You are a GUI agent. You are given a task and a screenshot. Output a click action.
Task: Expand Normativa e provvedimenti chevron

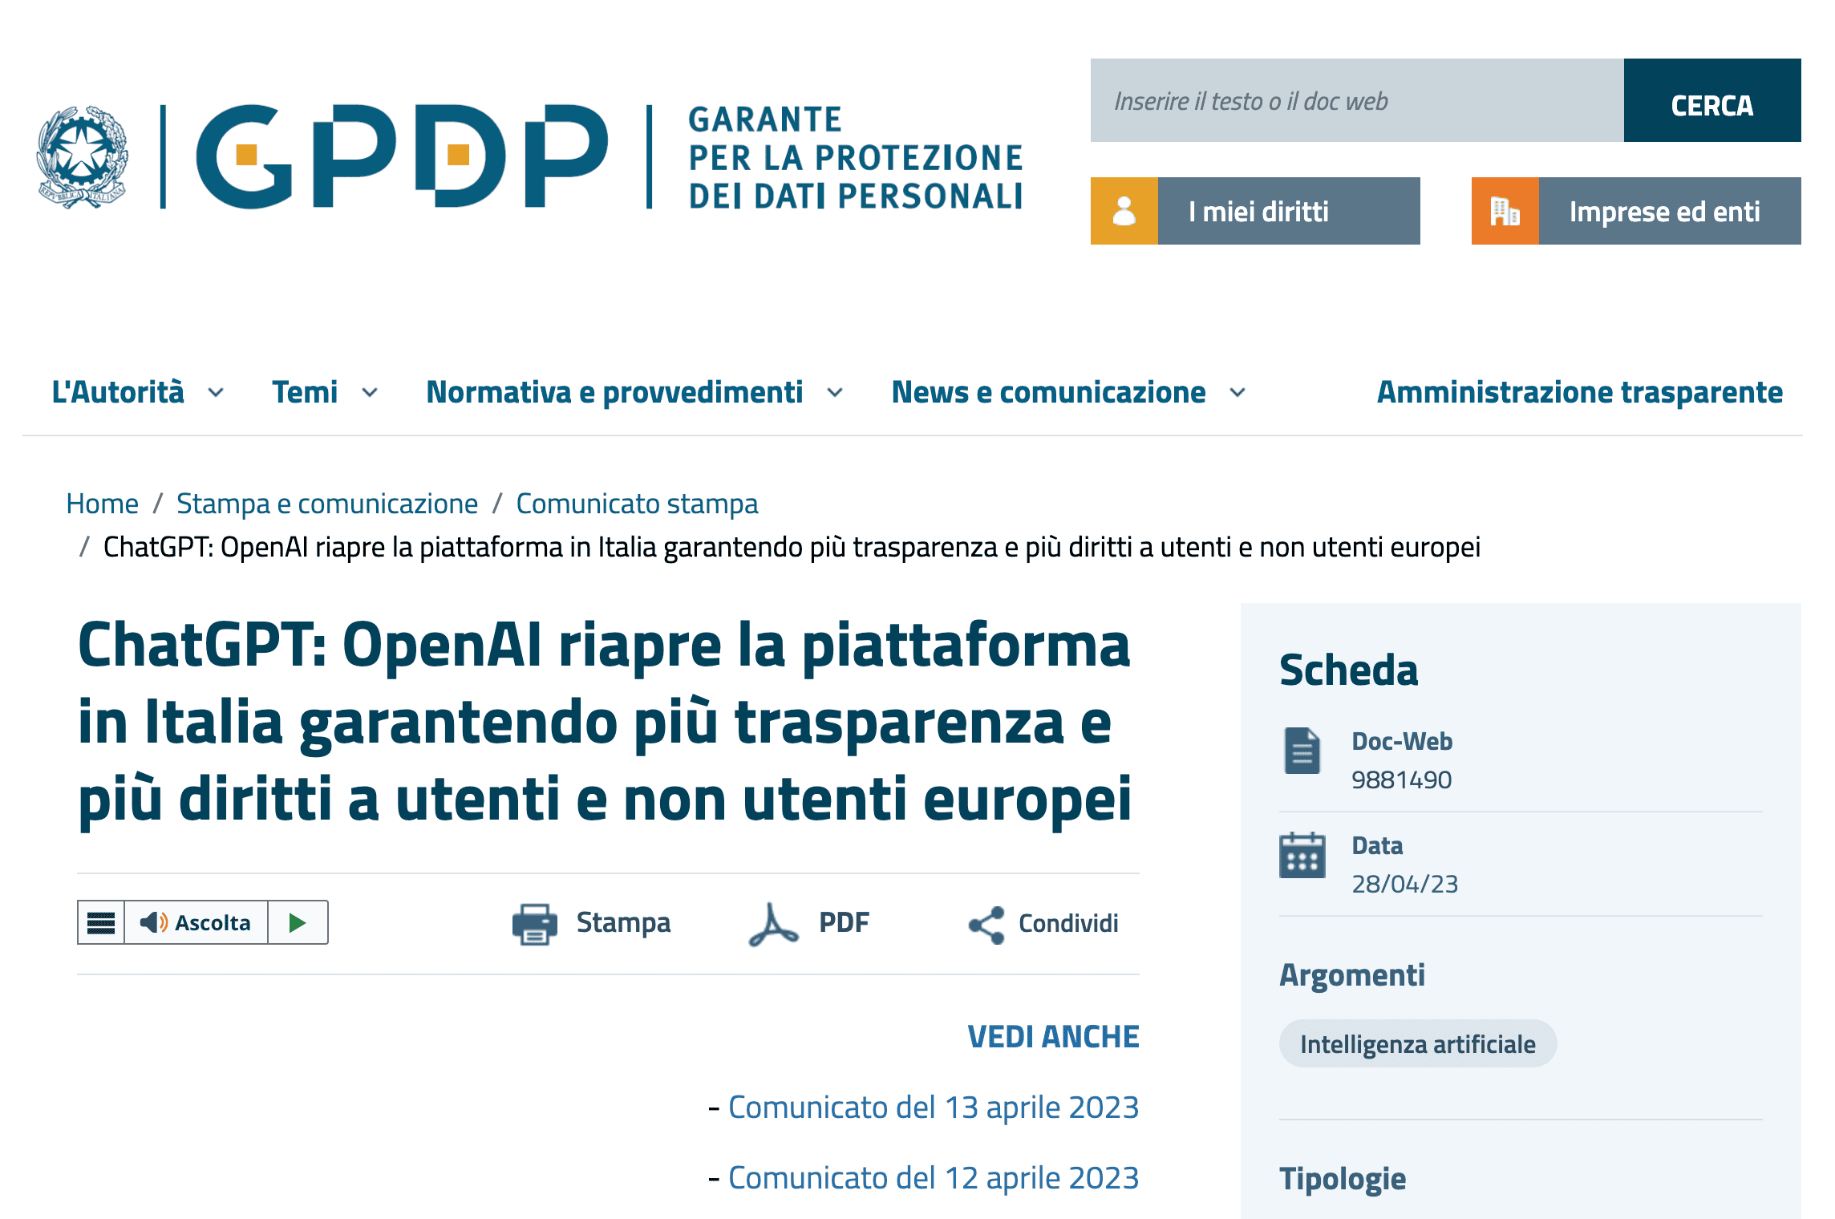(835, 393)
